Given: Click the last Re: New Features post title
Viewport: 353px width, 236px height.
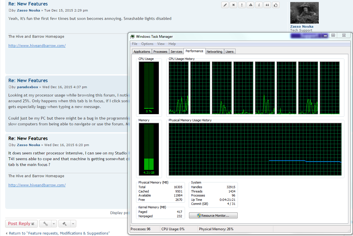Looking at the screenshot, I should tap(28, 138).
